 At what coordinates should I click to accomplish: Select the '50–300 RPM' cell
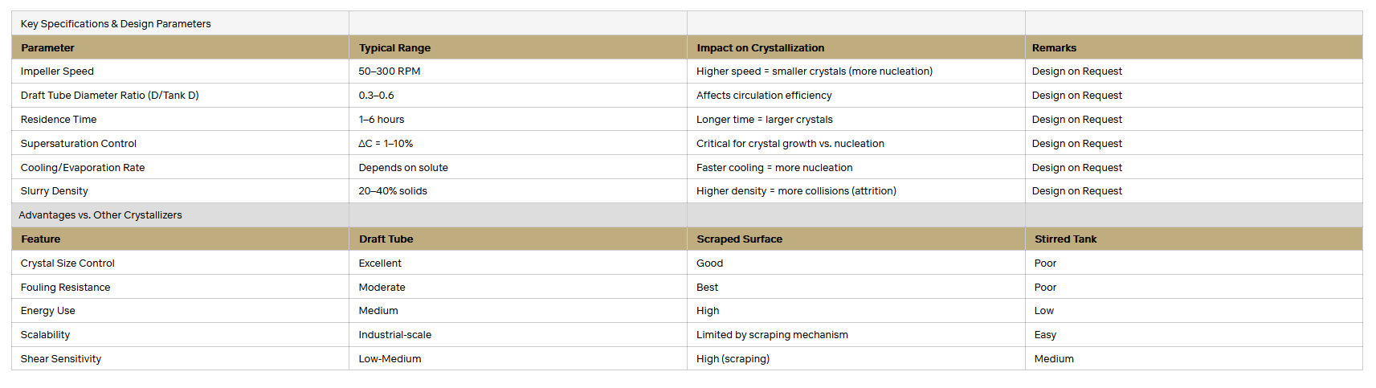click(390, 71)
